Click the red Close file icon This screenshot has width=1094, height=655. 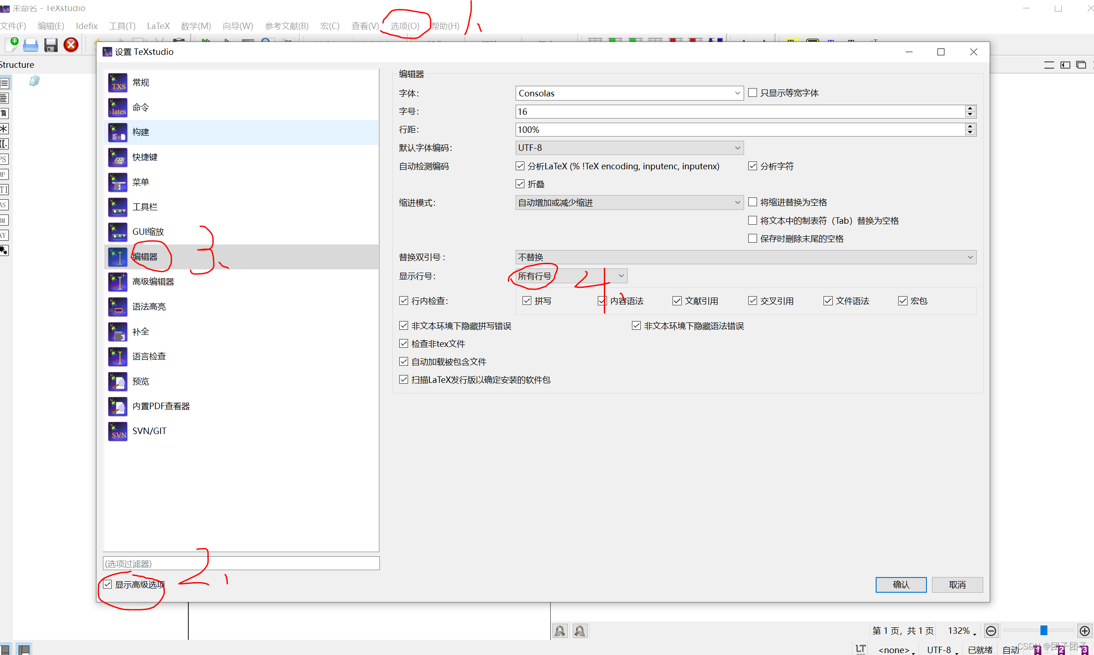point(71,45)
